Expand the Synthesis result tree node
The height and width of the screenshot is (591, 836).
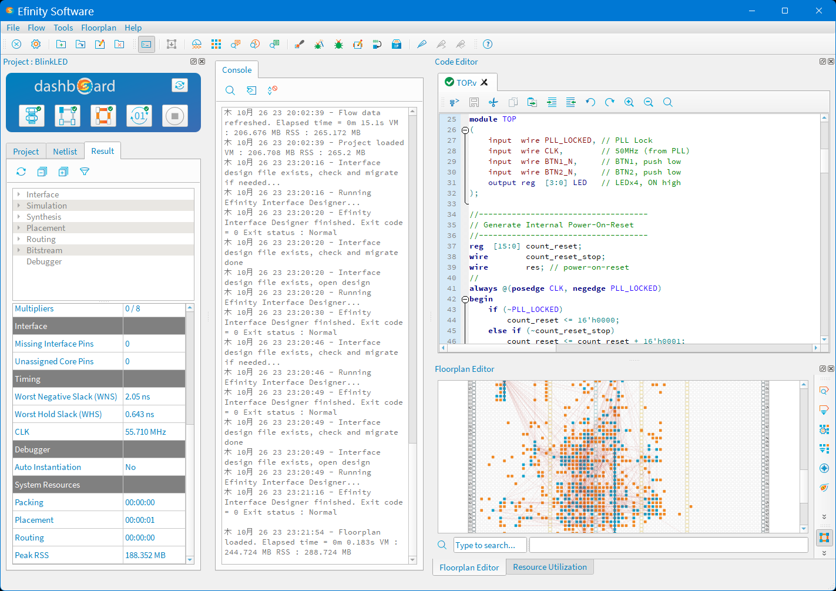tap(19, 217)
